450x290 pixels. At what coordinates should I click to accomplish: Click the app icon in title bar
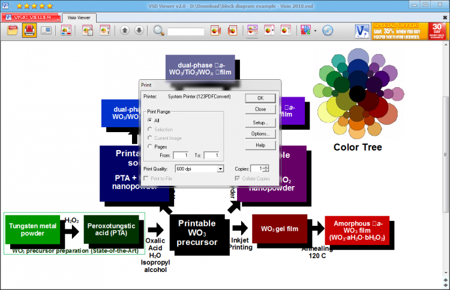5,5
